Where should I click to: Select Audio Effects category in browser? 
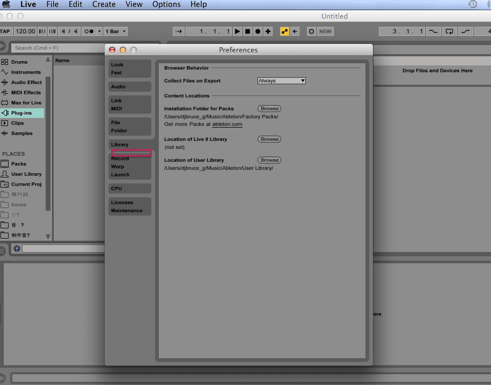click(x=22, y=83)
